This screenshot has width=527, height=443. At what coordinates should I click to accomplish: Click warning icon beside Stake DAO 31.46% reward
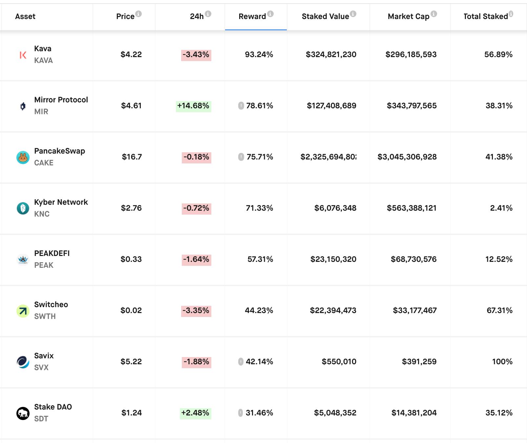pyautogui.click(x=241, y=413)
